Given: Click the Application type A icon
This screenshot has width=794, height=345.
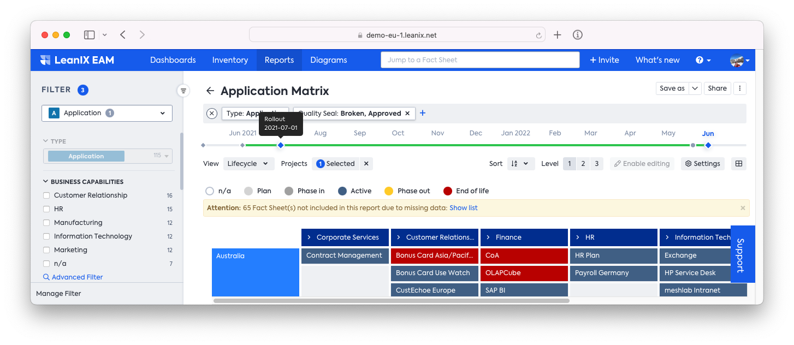Looking at the screenshot, I should click(54, 113).
